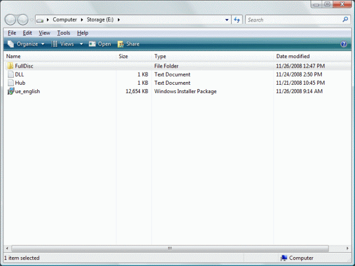Focus the Search input field
Screen dimensions: 355x266
point(294,20)
